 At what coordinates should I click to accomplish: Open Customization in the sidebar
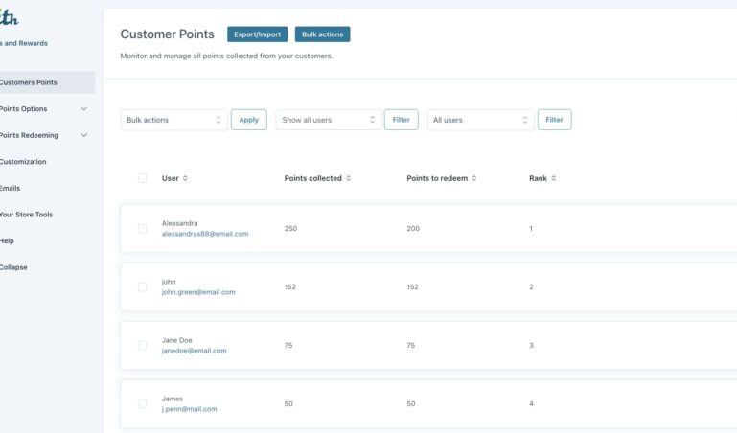23,162
